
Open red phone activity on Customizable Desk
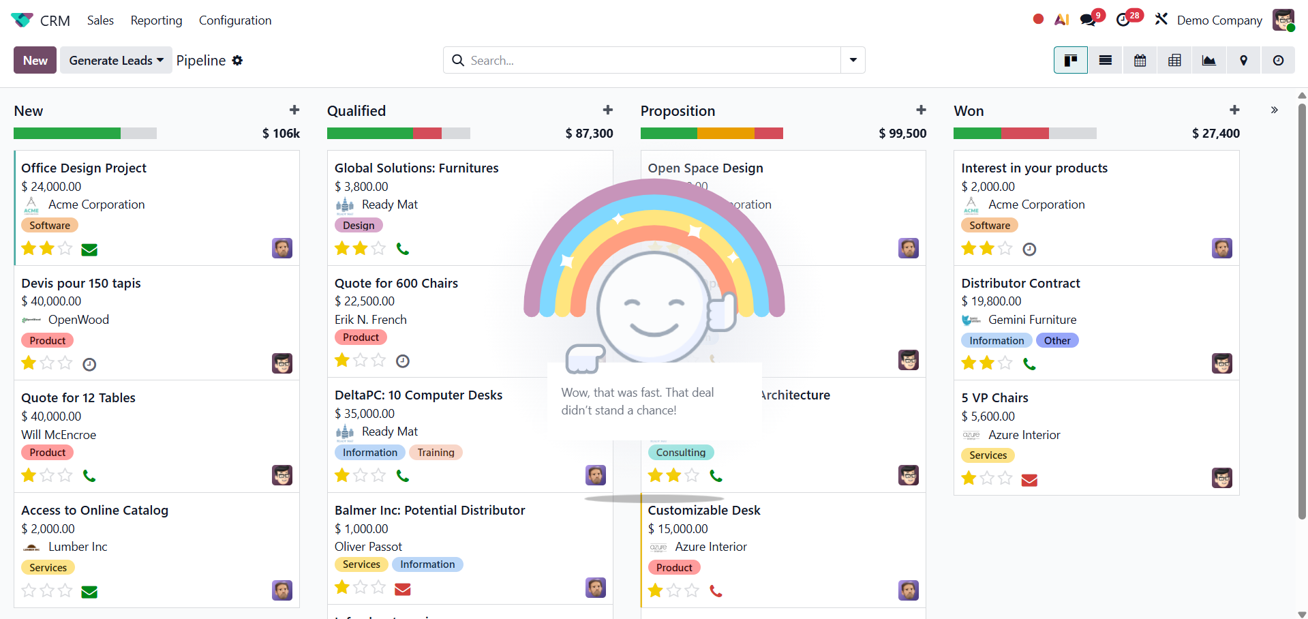(716, 590)
